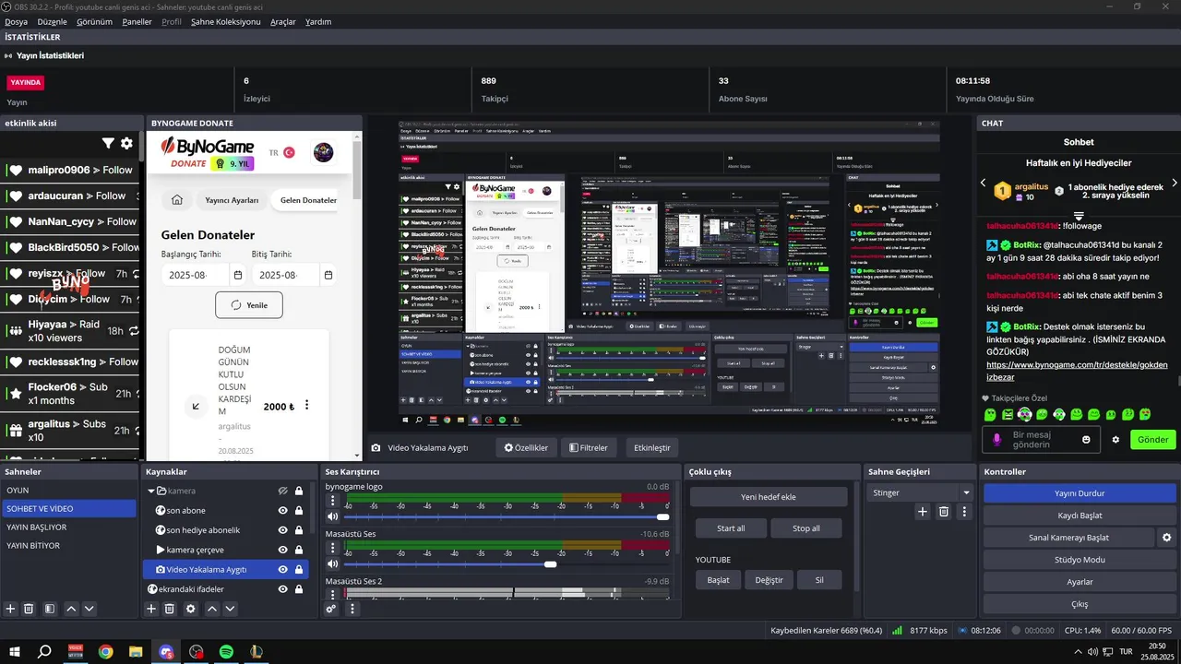Hide the son abone source
The image size is (1181, 664).
click(283, 510)
